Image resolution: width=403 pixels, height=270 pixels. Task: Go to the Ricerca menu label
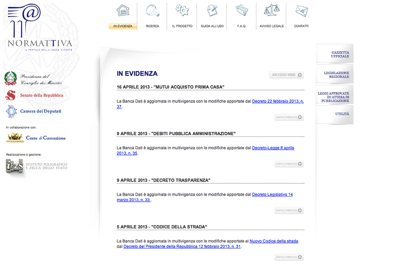(152, 26)
